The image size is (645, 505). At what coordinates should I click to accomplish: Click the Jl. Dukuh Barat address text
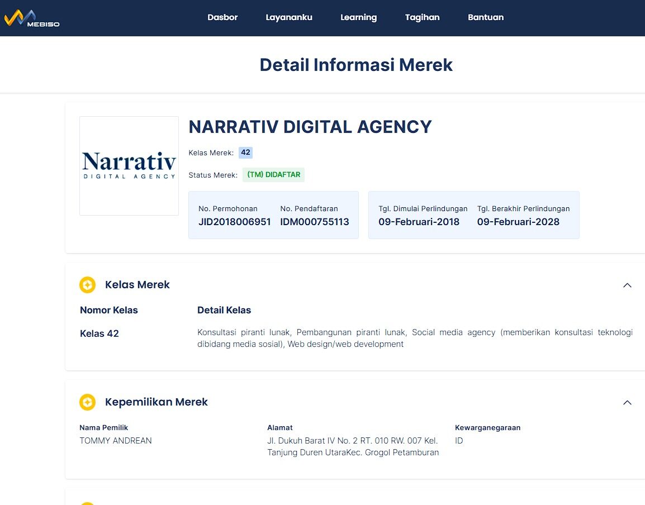353,446
